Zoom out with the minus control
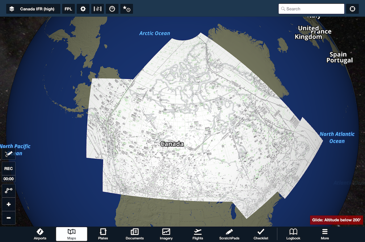The image size is (365, 242). pos(8,218)
